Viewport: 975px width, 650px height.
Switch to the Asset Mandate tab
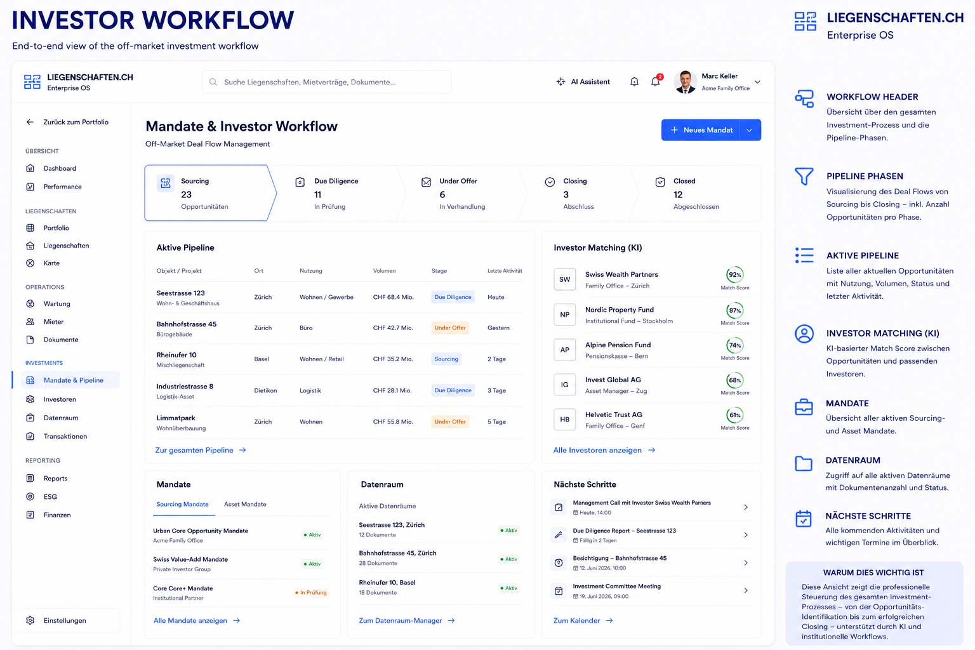[x=245, y=505]
